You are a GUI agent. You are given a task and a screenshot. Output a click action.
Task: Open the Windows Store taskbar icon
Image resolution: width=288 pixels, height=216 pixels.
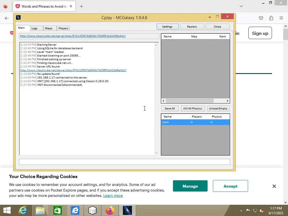[x=57, y=210]
